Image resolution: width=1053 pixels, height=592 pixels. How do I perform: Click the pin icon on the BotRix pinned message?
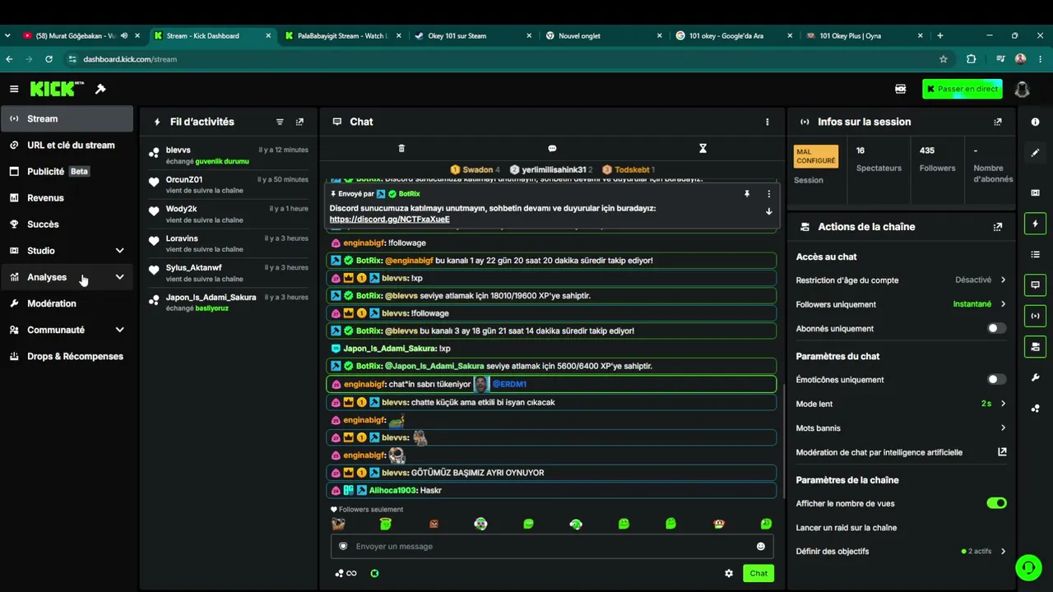[747, 194]
